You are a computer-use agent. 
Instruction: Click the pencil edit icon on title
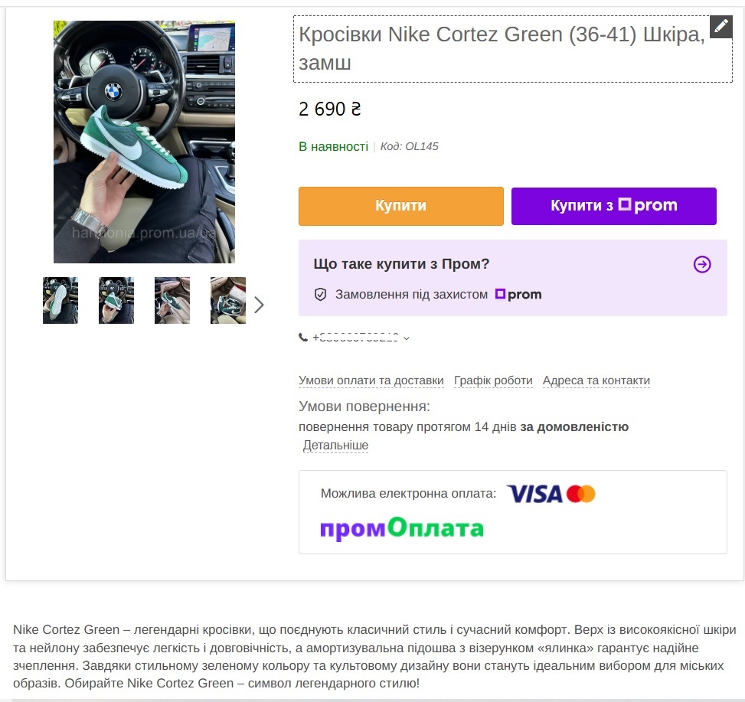(720, 26)
